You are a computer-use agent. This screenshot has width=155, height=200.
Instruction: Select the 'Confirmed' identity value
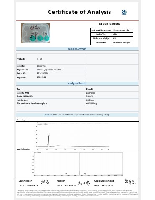click(x=42, y=66)
